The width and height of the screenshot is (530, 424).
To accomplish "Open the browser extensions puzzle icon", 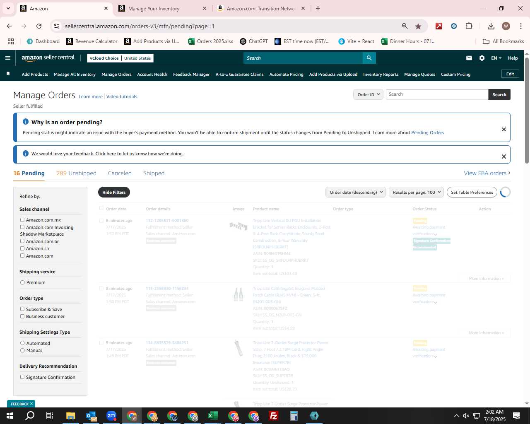I will [x=469, y=26].
